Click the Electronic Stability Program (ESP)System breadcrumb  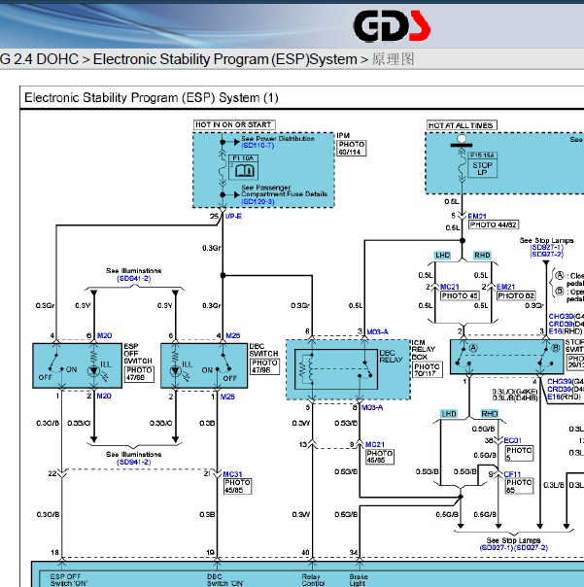[x=225, y=59]
